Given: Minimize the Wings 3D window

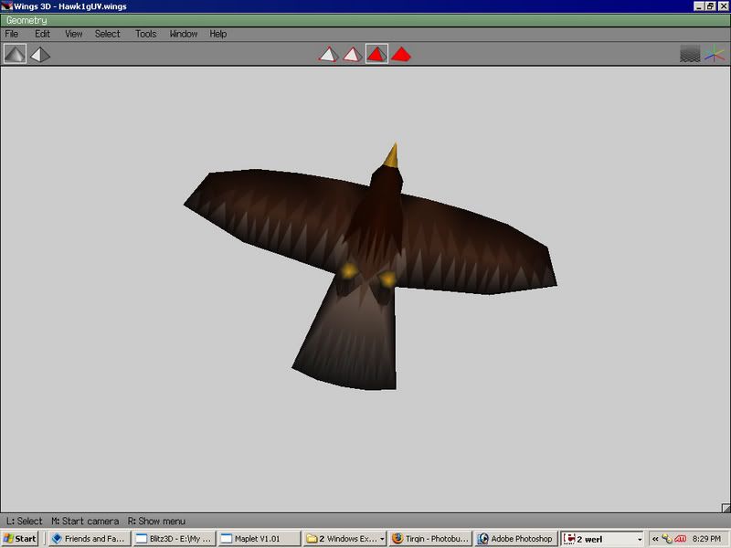Looking at the screenshot, I should (x=699, y=6).
